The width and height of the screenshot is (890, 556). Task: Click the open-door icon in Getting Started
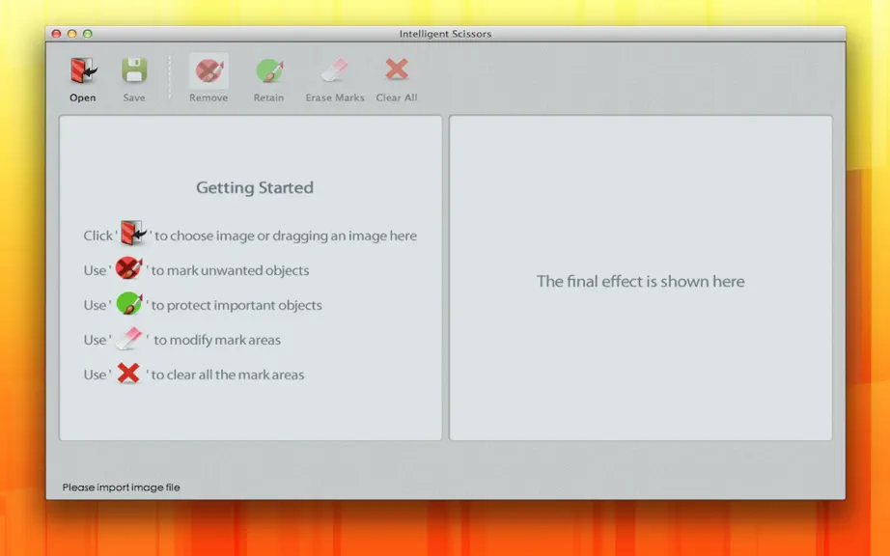click(133, 234)
